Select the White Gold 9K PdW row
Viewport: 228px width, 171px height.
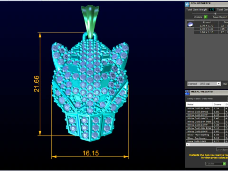coord(207,108)
